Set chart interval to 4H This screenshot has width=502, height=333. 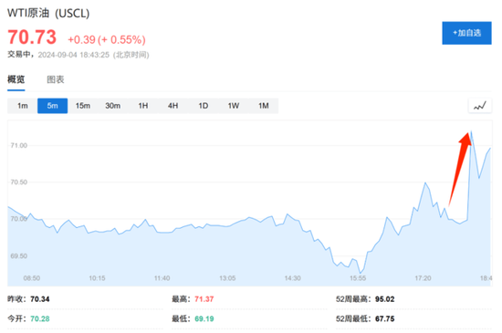(173, 106)
